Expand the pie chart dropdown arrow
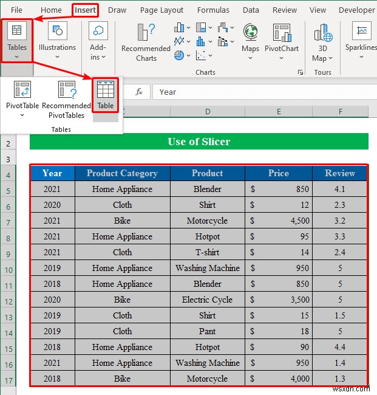377x395 pixels. (x=188, y=56)
